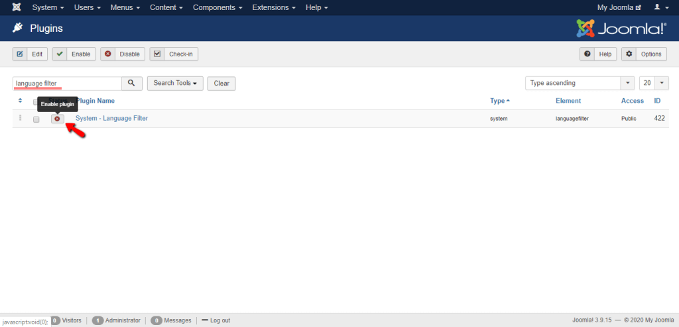Open the Content menu

(x=166, y=7)
